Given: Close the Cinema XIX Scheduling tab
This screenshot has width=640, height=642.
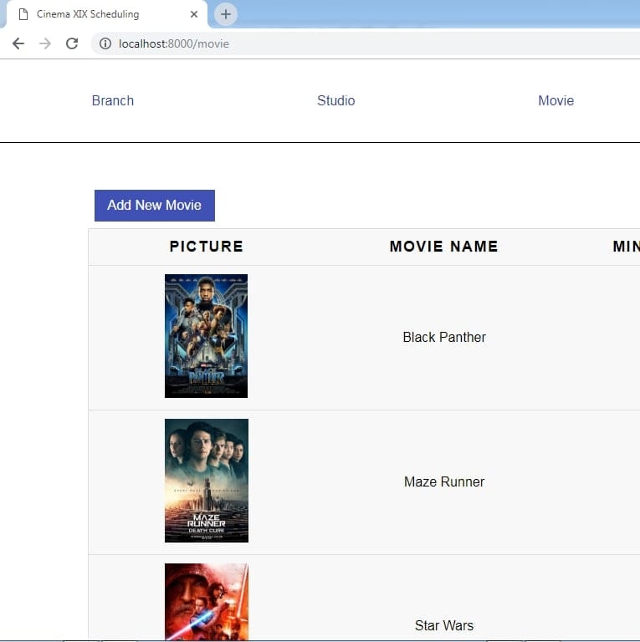Looking at the screenshot, I should click(x=194, y=14).
